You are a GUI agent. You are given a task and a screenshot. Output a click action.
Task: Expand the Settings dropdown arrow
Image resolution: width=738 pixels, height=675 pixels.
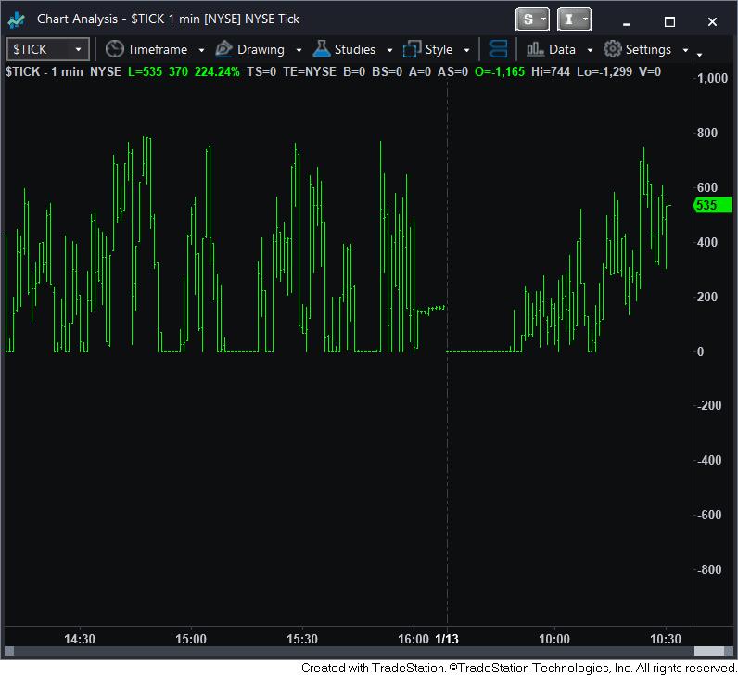click(x=685, y=50)
